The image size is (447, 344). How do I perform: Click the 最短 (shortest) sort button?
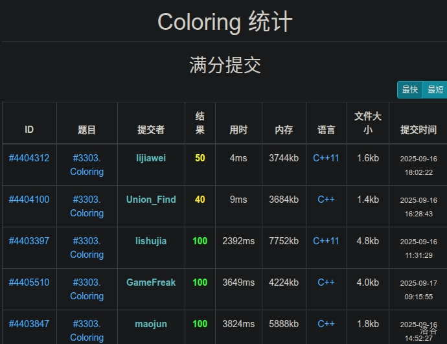(x=435, y=90)
